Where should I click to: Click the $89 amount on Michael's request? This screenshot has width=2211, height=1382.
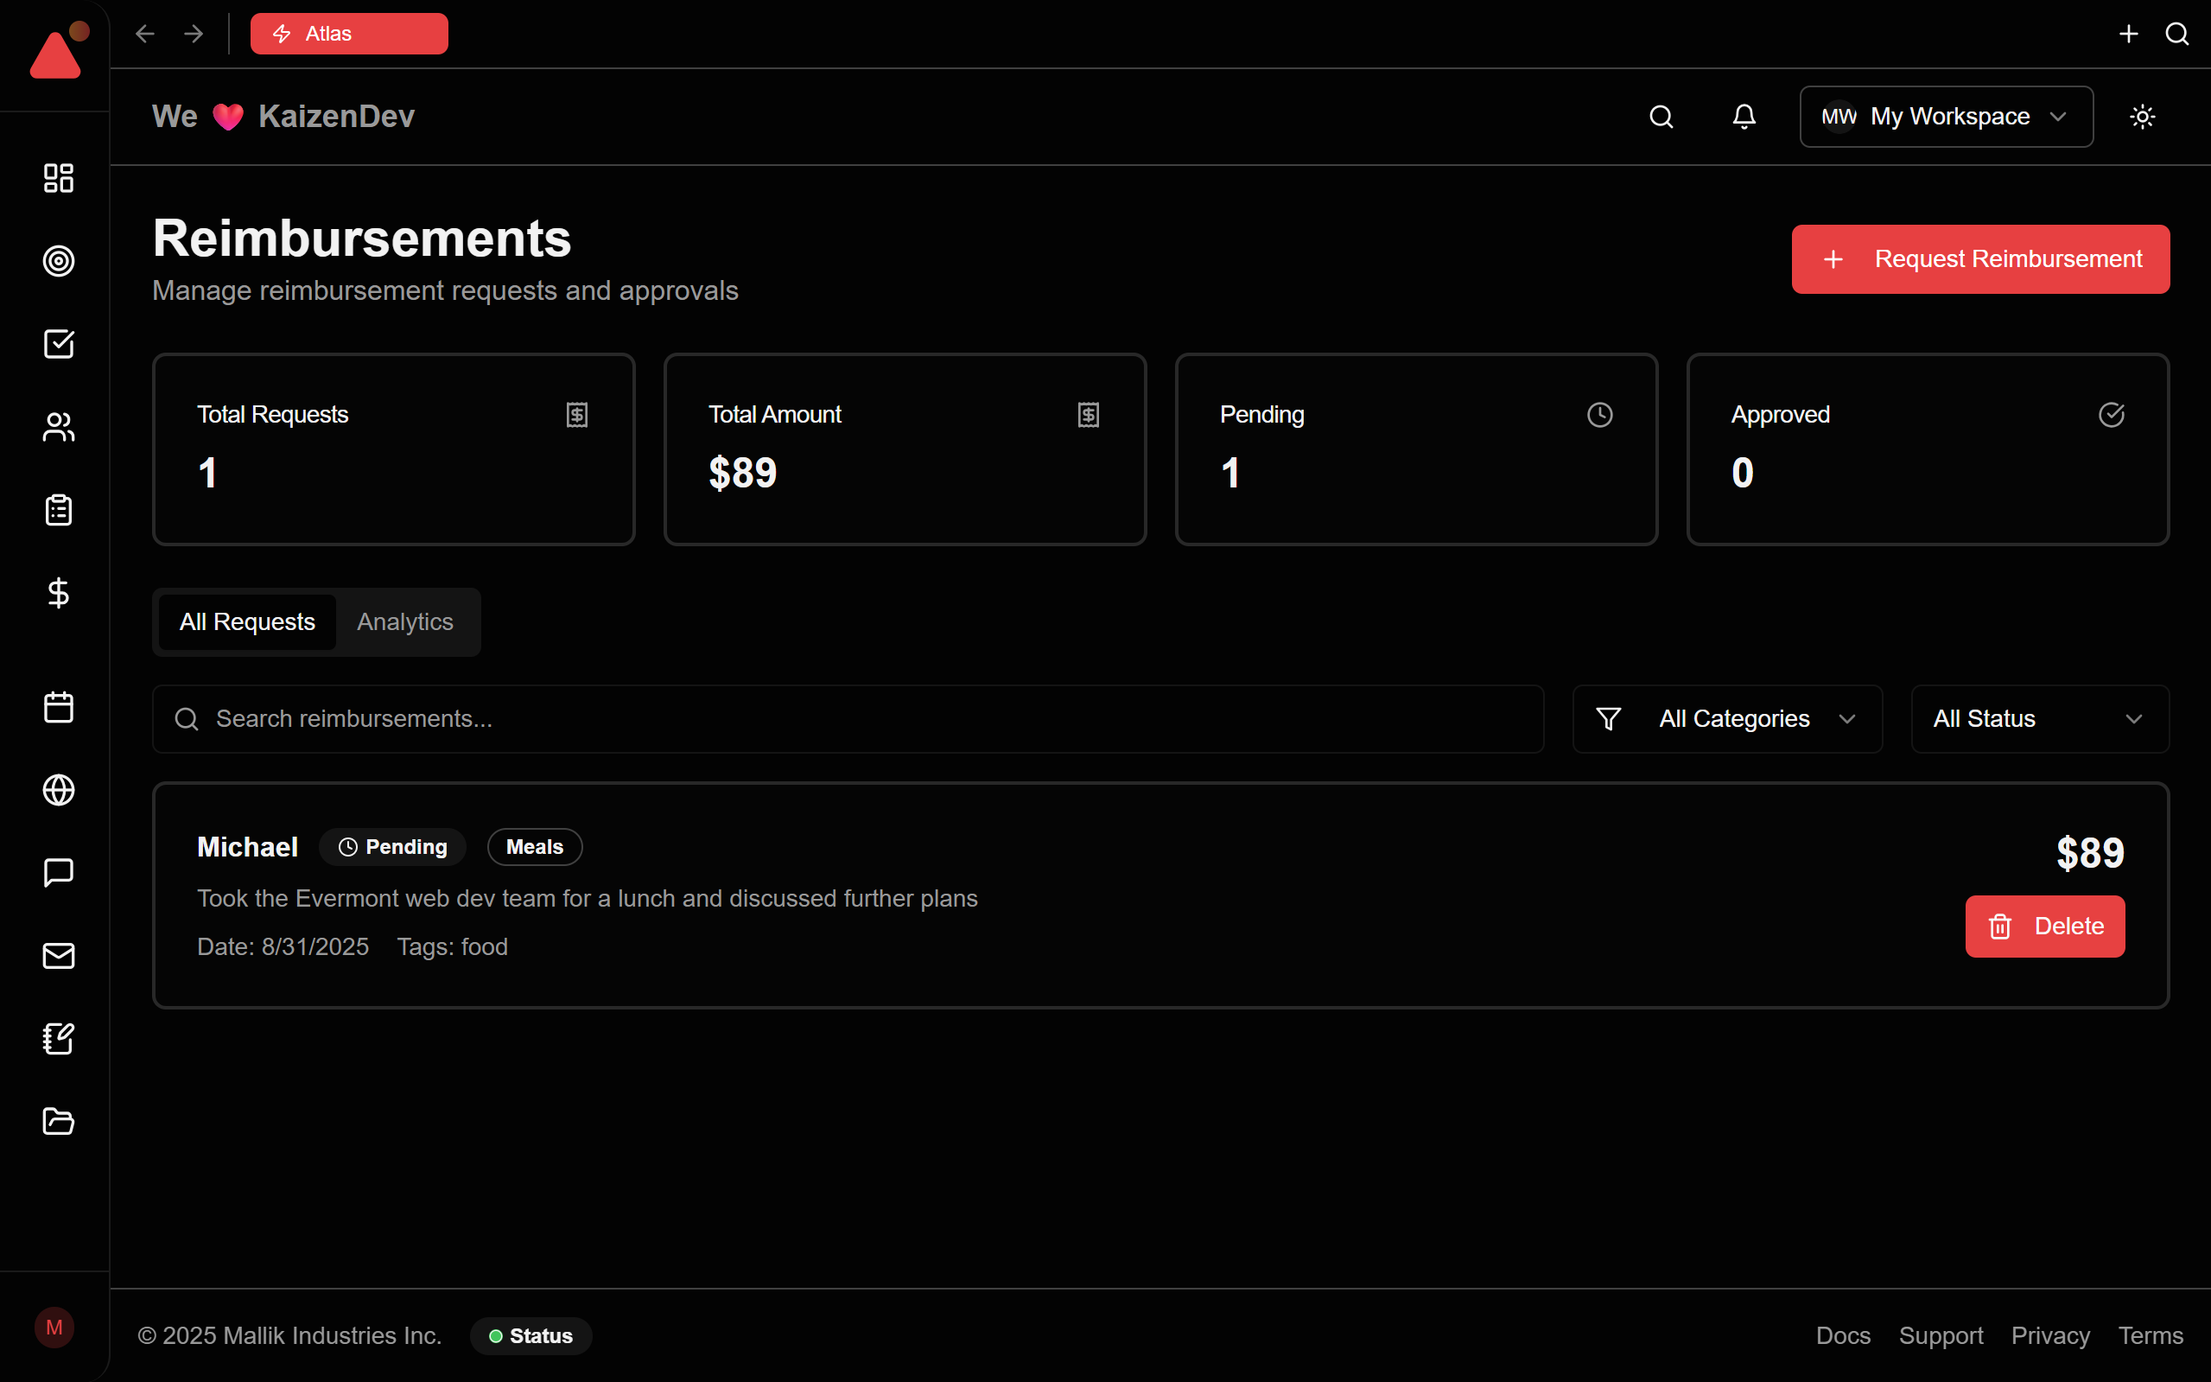coord(2089,854)
